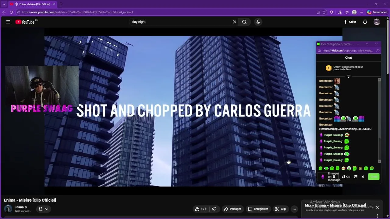Click Bretzelzer's EDMusiC emoji text message
The height and width of the screenshot is (219, 390).
pos(345,127)
